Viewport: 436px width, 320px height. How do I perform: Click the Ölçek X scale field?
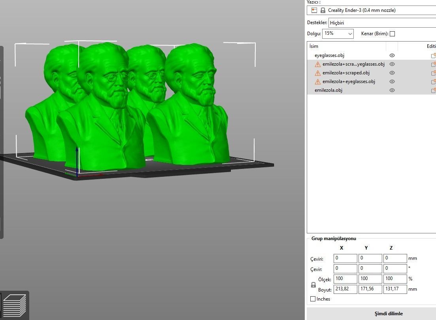click(345, 279)
